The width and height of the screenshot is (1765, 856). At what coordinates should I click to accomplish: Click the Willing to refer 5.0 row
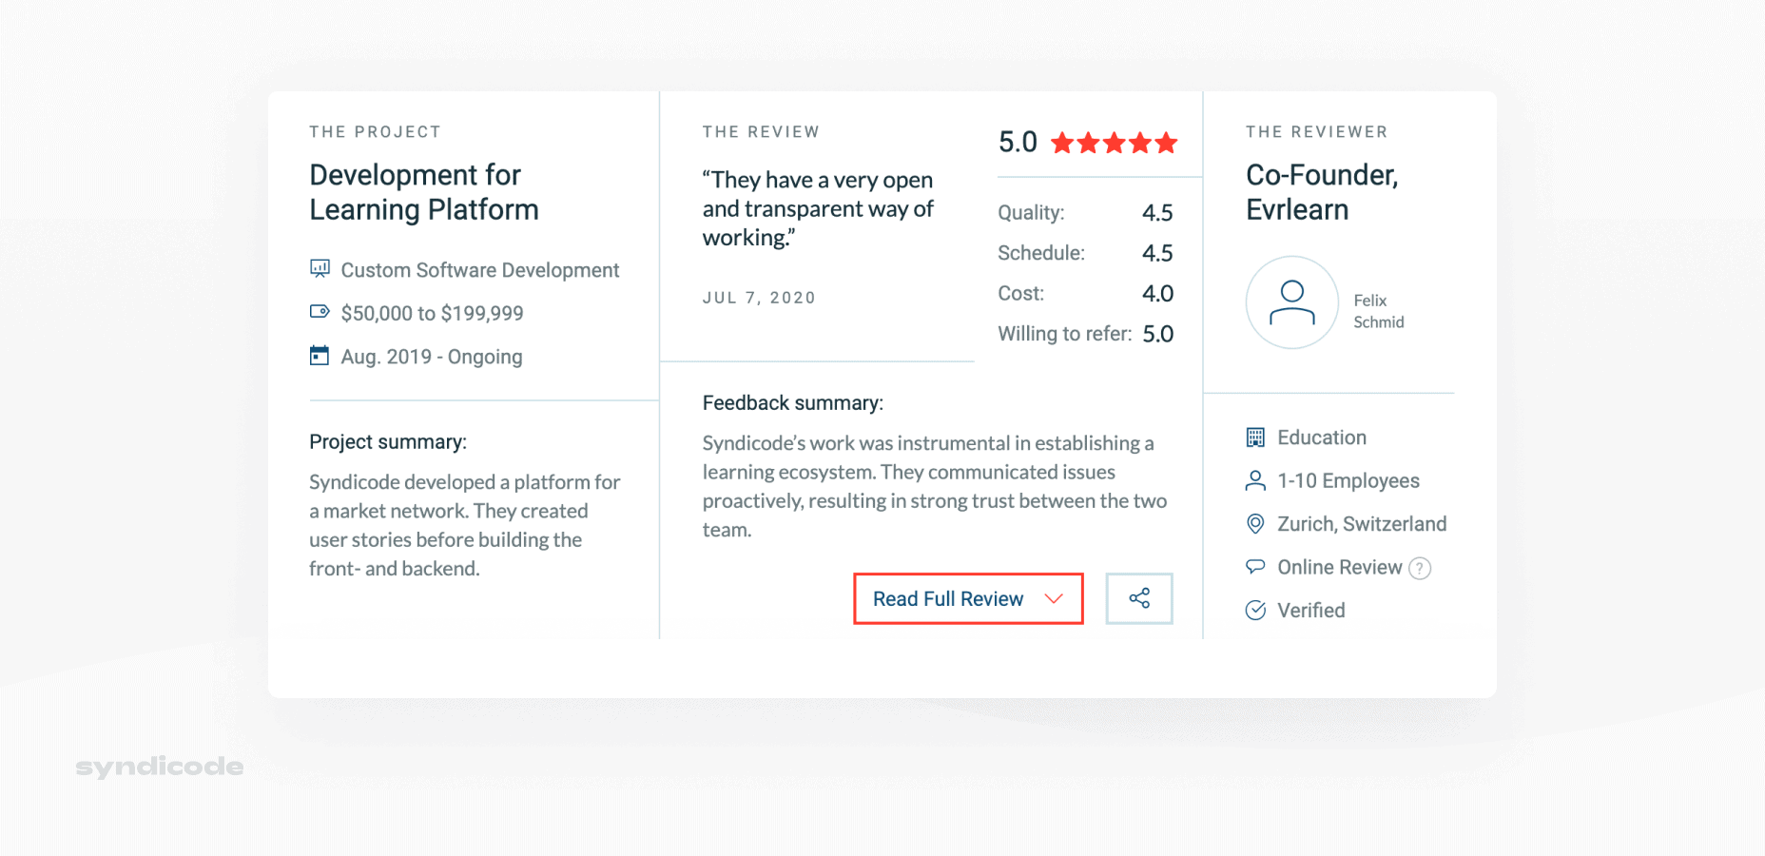(x=1085, y=334)
